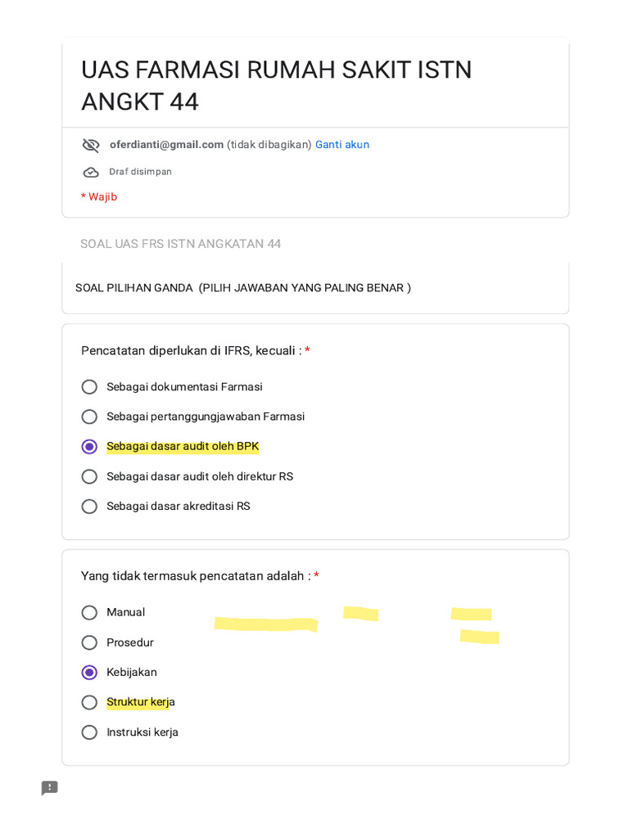
Task: Choose the Instruksi kerja option
Action: tap(89, 732)
